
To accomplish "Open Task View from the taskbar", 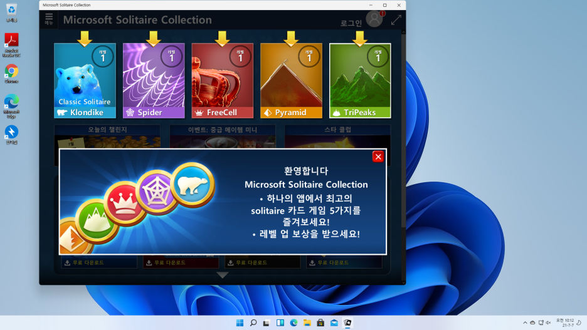I will pos(267,323).
